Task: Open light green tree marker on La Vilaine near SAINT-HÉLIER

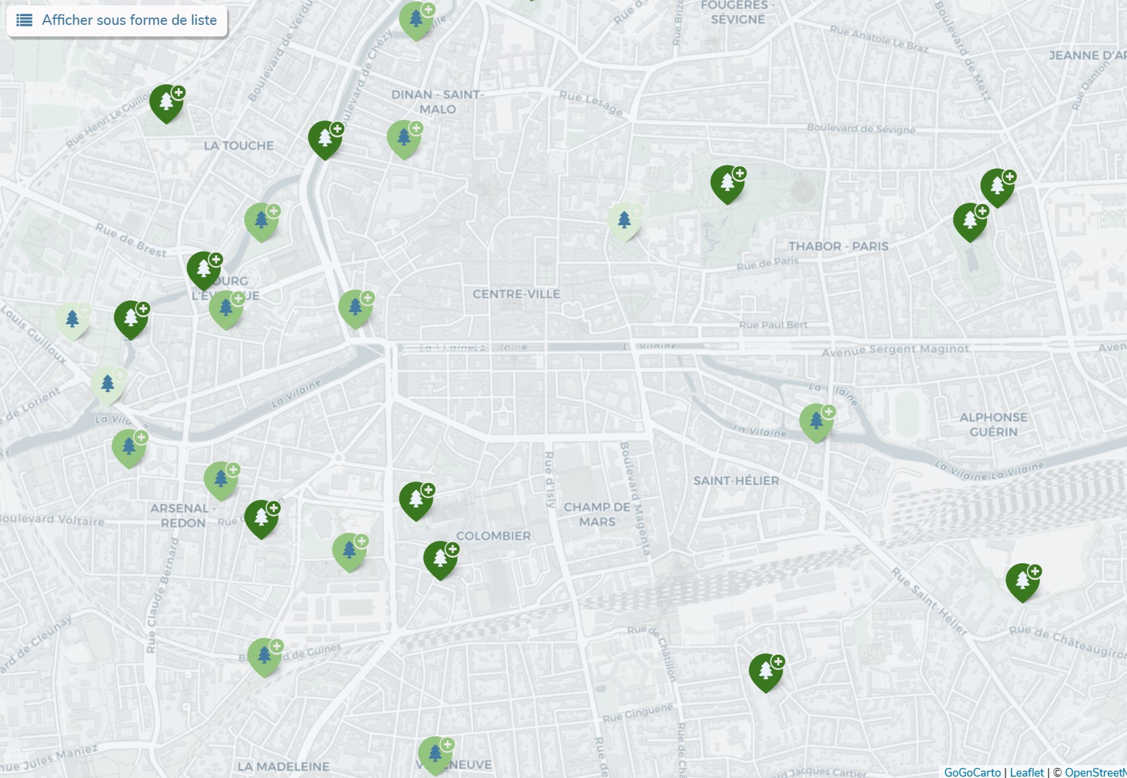Action: [x=817, y=423]
